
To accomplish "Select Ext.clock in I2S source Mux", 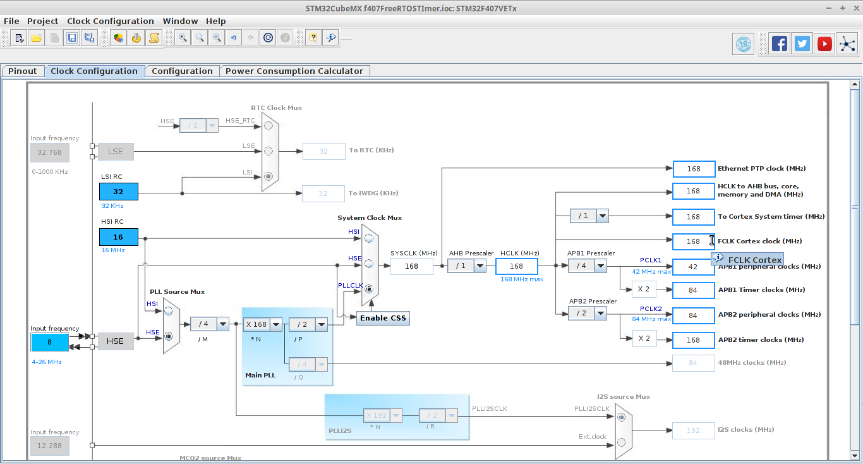I will 622,442.
